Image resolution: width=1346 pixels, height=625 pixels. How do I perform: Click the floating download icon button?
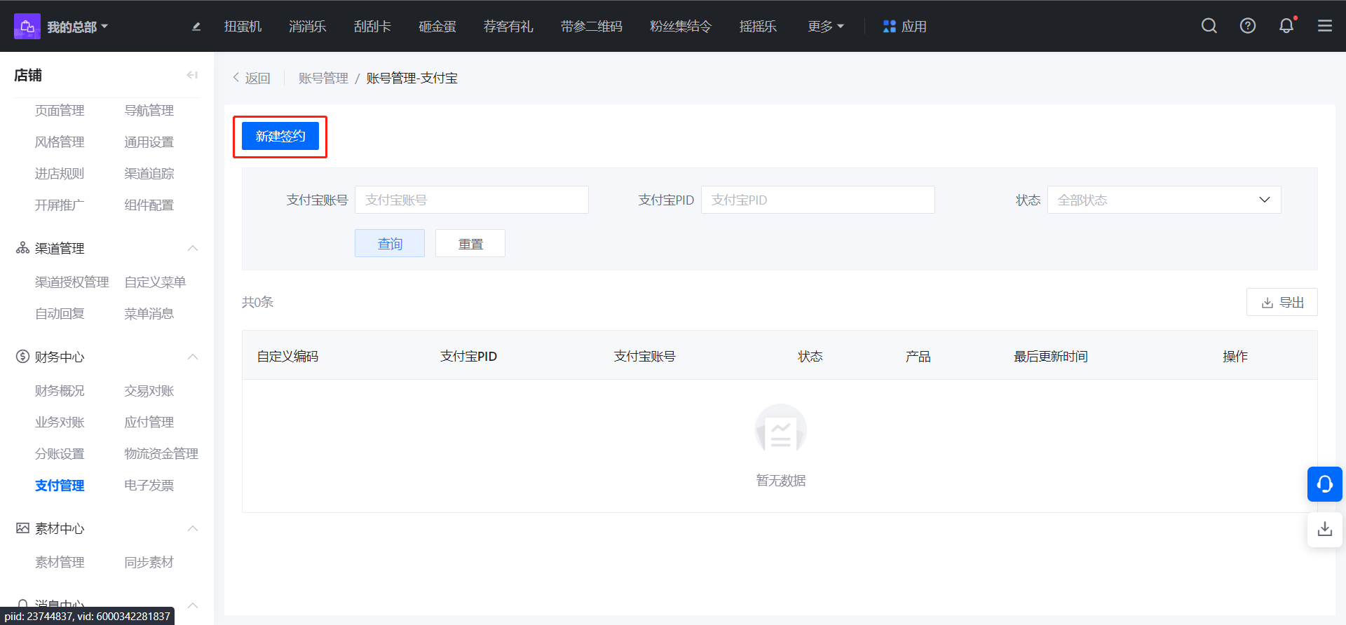click(x=1324, y=529)
